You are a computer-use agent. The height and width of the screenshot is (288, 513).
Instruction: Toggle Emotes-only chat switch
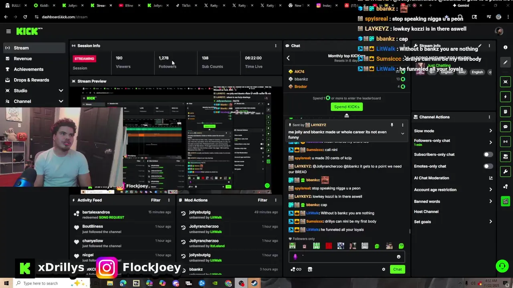pos(488,166)
